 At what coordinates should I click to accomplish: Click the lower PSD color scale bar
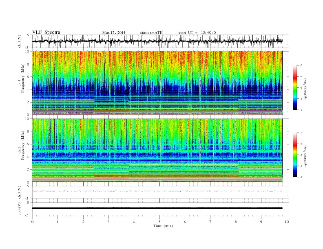[295, 155]
